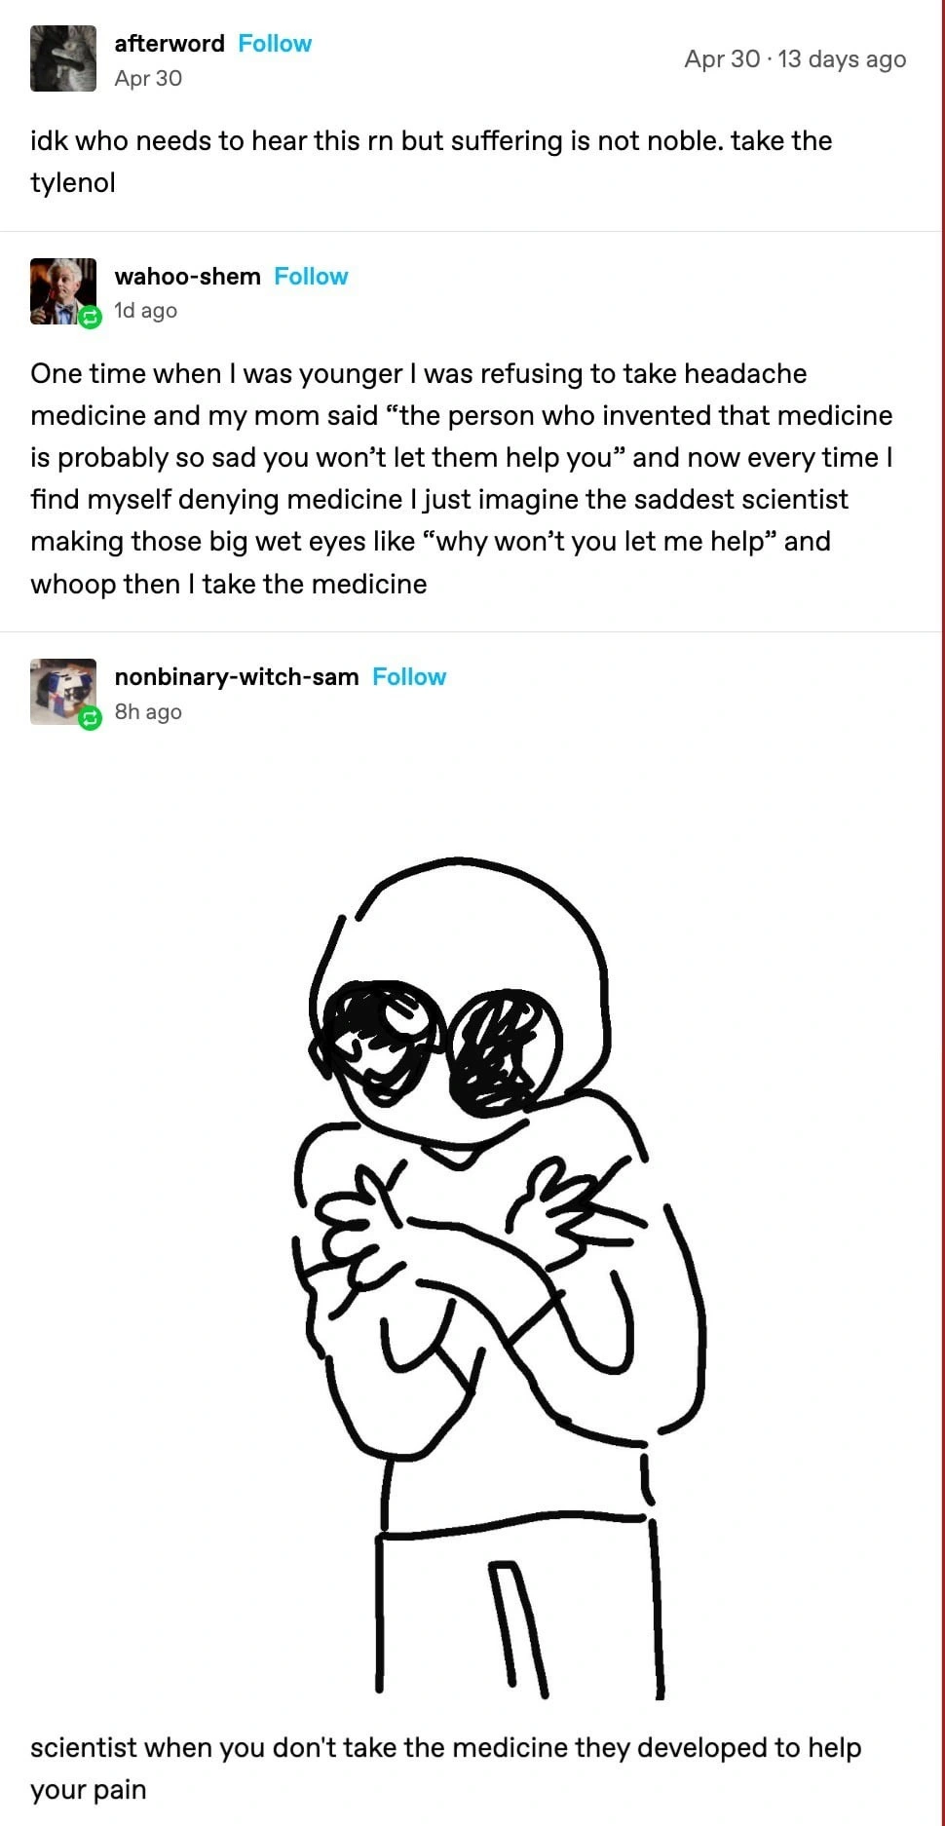Click wahoo-shem's headache medicine reply text
Screen dimensions: 945x1826
pyautogui.click(x=462, y=478)
